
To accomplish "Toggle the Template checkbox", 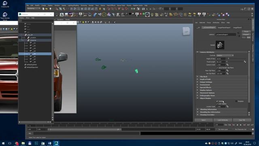I will [x=236, y=101].
